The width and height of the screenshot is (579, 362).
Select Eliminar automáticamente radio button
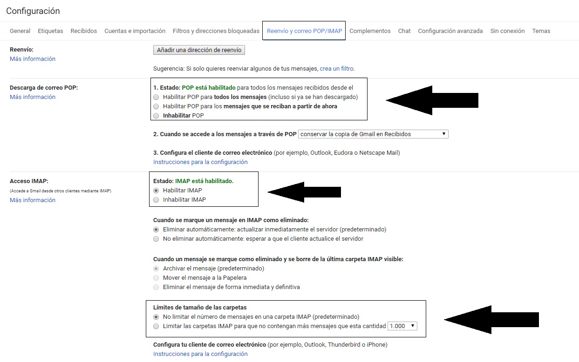click(x=156, y=230)
